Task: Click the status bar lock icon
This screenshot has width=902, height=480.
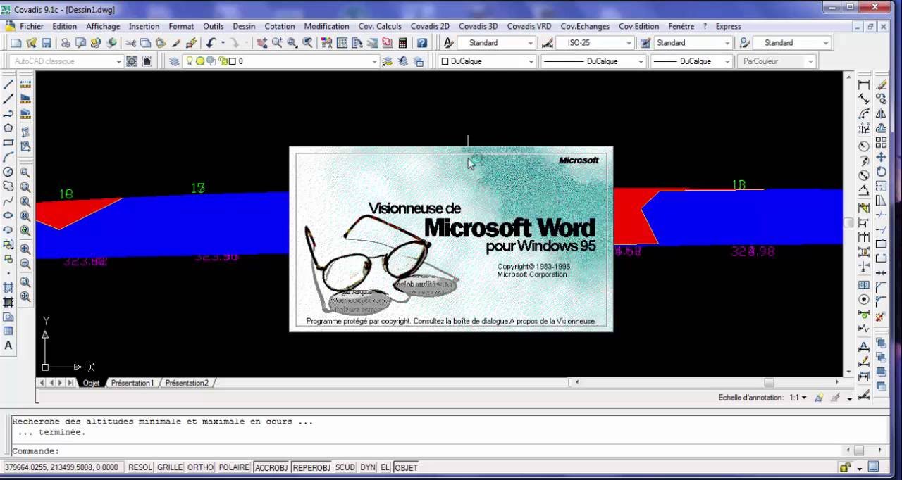Action: 844,467
